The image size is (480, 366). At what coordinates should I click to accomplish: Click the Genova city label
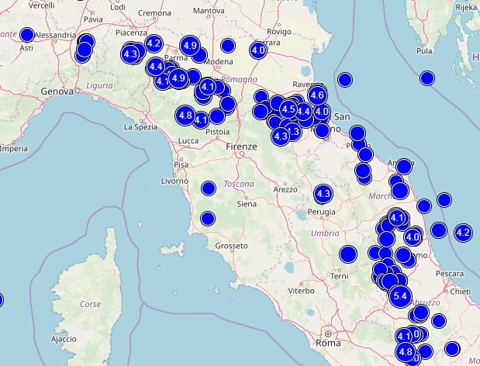[57, 91]
